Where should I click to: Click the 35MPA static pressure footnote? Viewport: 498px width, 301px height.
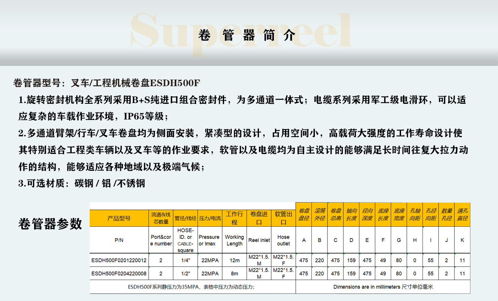(x=192, y=287)
